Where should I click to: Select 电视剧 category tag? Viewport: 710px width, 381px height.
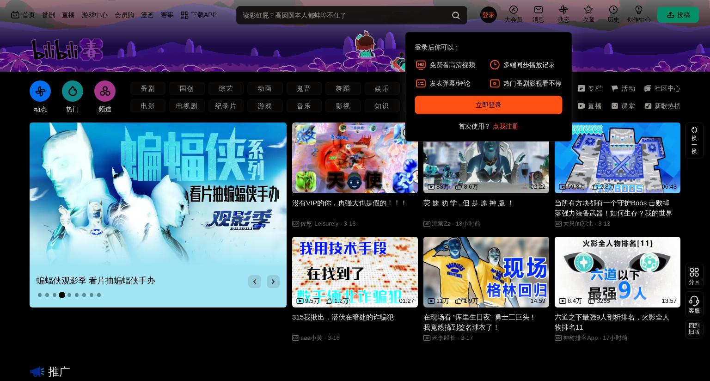point(187,106)
